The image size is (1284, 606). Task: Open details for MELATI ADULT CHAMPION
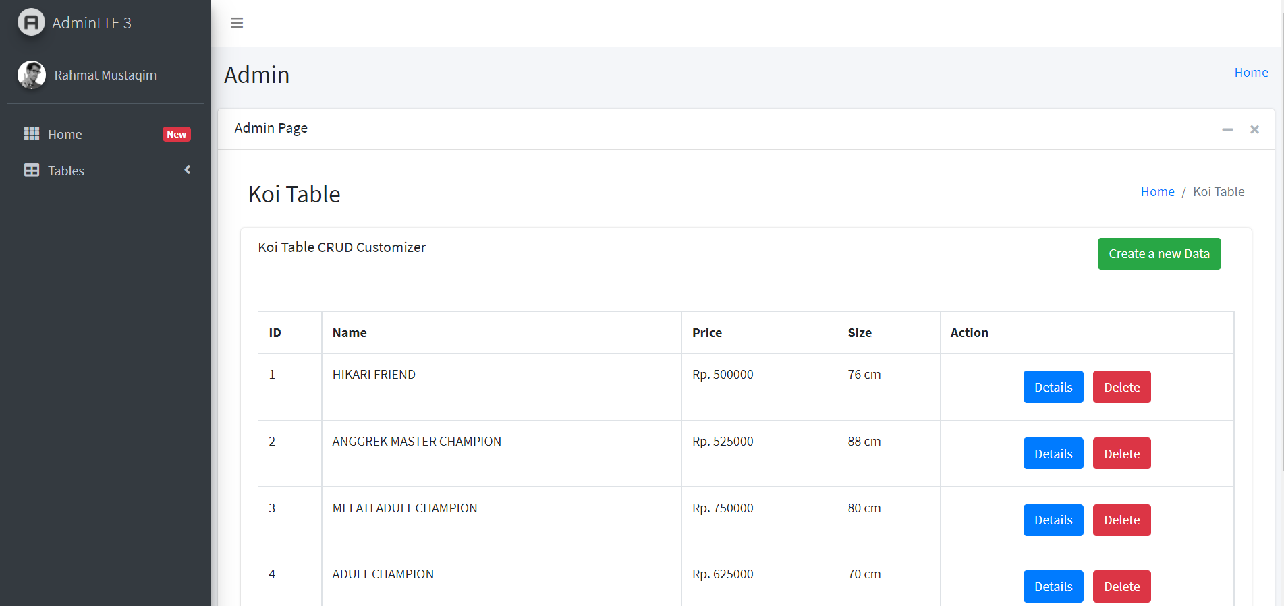click(1053, 520)
